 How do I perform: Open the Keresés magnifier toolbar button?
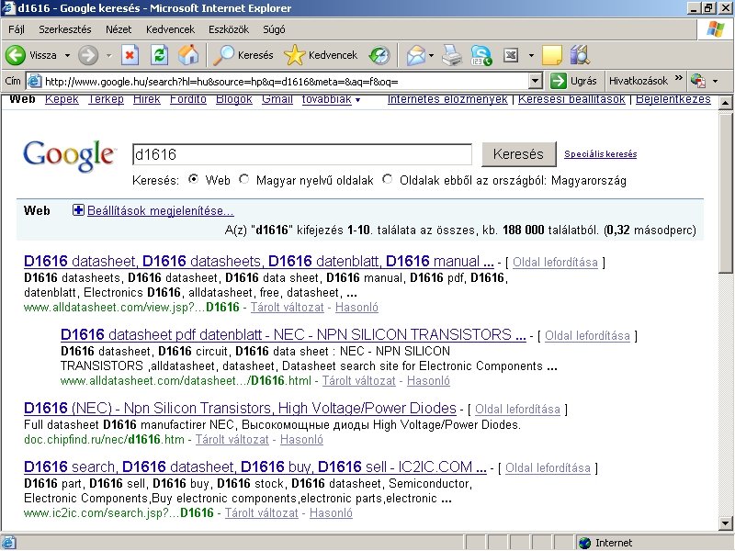click(243, 55)
